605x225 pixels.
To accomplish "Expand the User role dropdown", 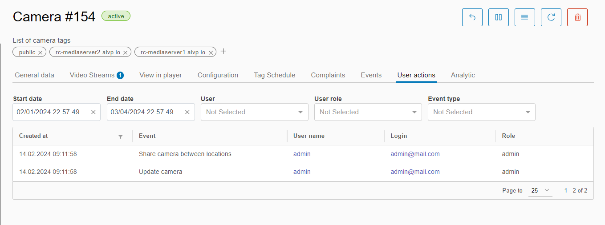I will coord(368,112).
